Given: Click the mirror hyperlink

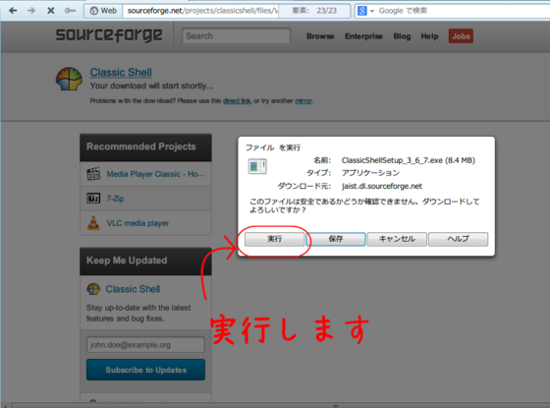Looking at the screenshot, I should click(x=303, y=100).
